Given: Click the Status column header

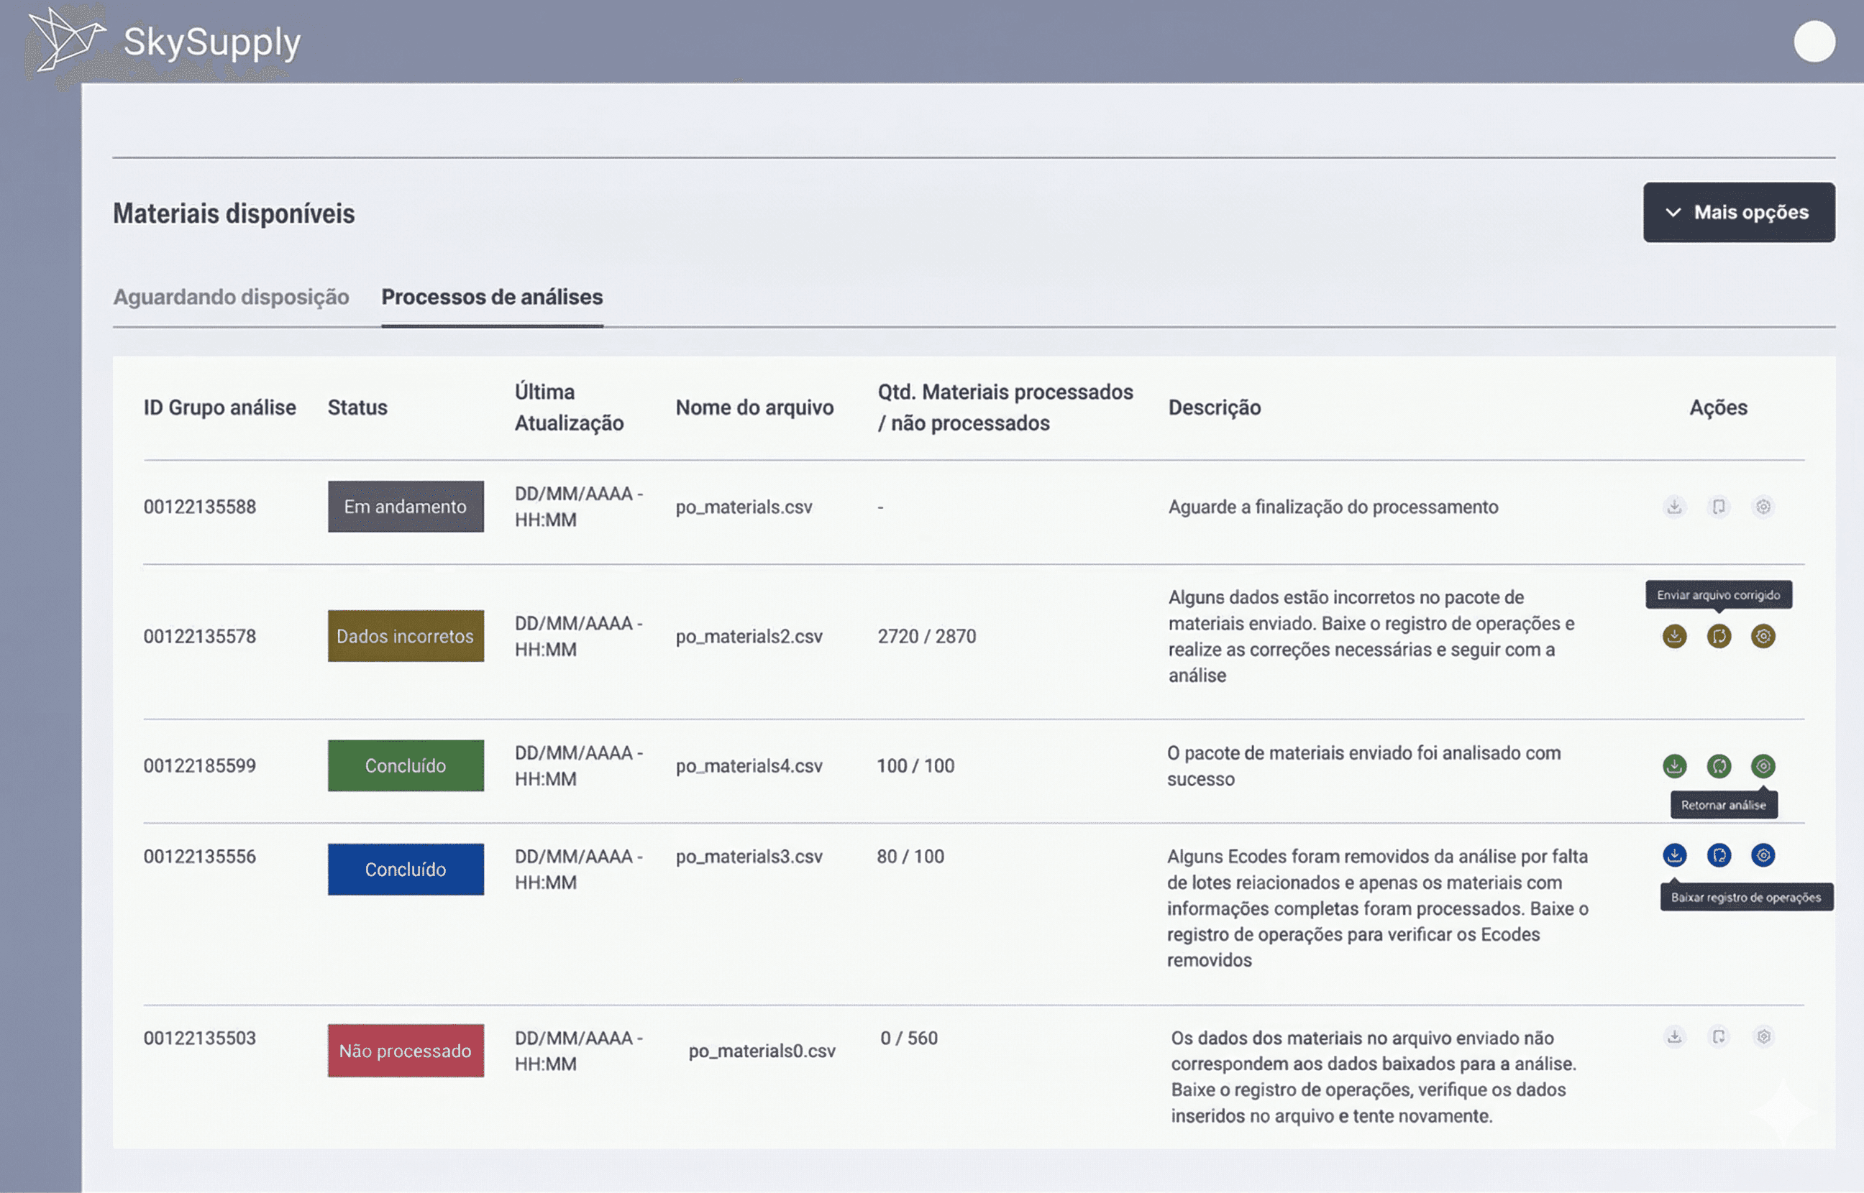Looking at the screenshot, I should 357,407.
